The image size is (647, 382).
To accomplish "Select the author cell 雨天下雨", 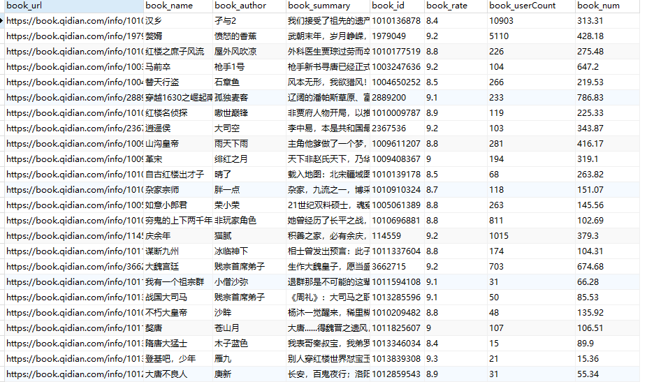I will (249, 144).
